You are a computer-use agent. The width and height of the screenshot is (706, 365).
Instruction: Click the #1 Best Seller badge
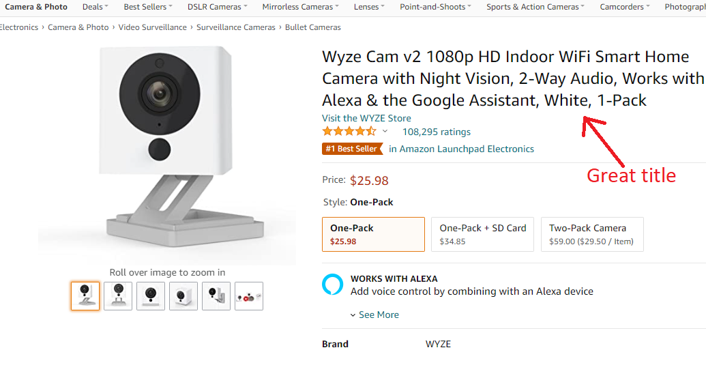(x=352, y=149)
